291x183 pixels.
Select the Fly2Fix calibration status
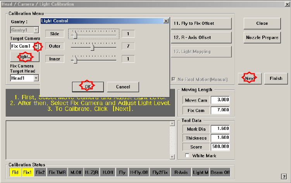160,173
